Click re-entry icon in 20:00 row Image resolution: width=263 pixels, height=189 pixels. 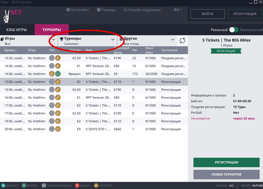pos(52,129)
